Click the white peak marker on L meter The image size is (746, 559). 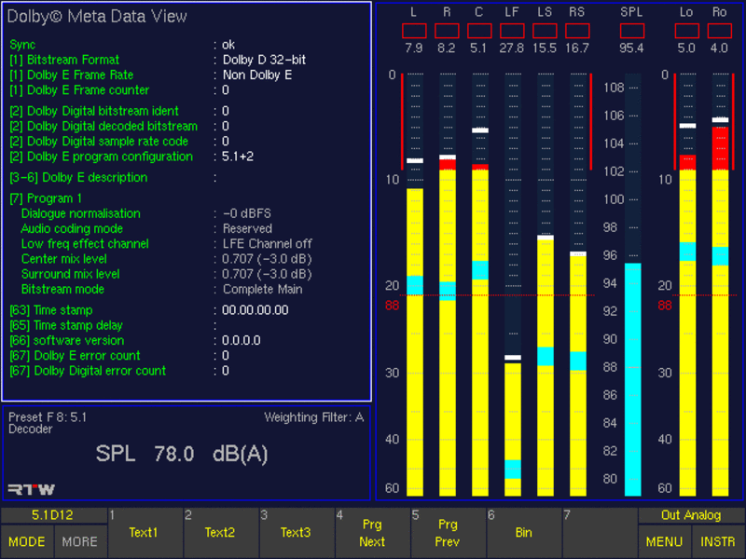[415, 160]
